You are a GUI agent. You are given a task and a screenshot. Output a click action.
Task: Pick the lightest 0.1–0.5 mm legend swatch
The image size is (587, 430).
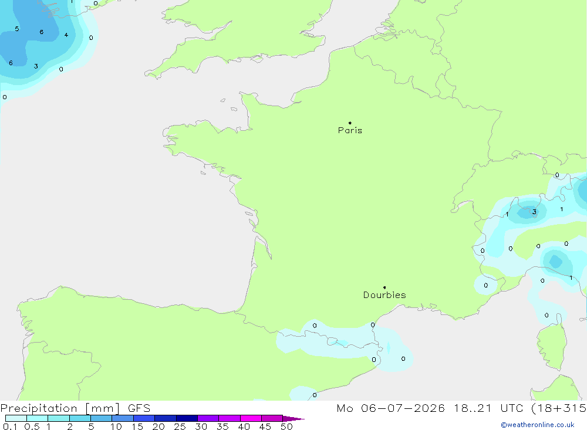[16, 418]
